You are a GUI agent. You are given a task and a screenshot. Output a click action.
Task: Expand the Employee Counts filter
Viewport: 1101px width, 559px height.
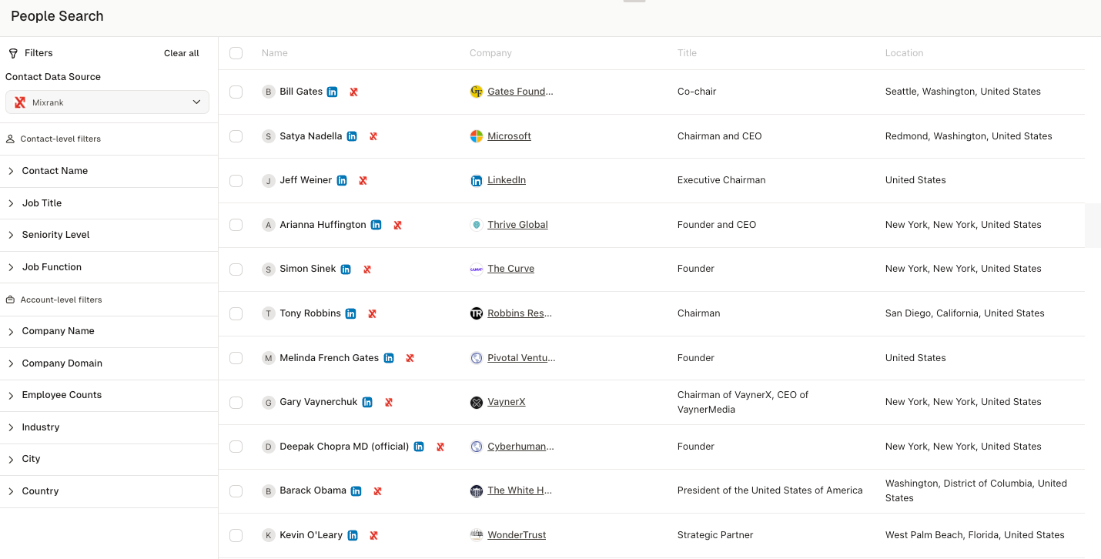coord(62,395)
